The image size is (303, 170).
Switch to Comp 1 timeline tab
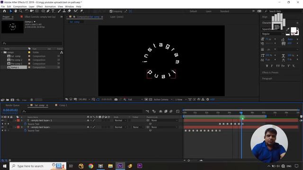pos(63,105)
